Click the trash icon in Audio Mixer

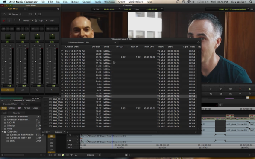tap(9, 20)
